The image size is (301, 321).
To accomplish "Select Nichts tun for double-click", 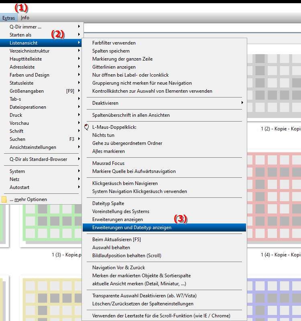I will (164, 135).
